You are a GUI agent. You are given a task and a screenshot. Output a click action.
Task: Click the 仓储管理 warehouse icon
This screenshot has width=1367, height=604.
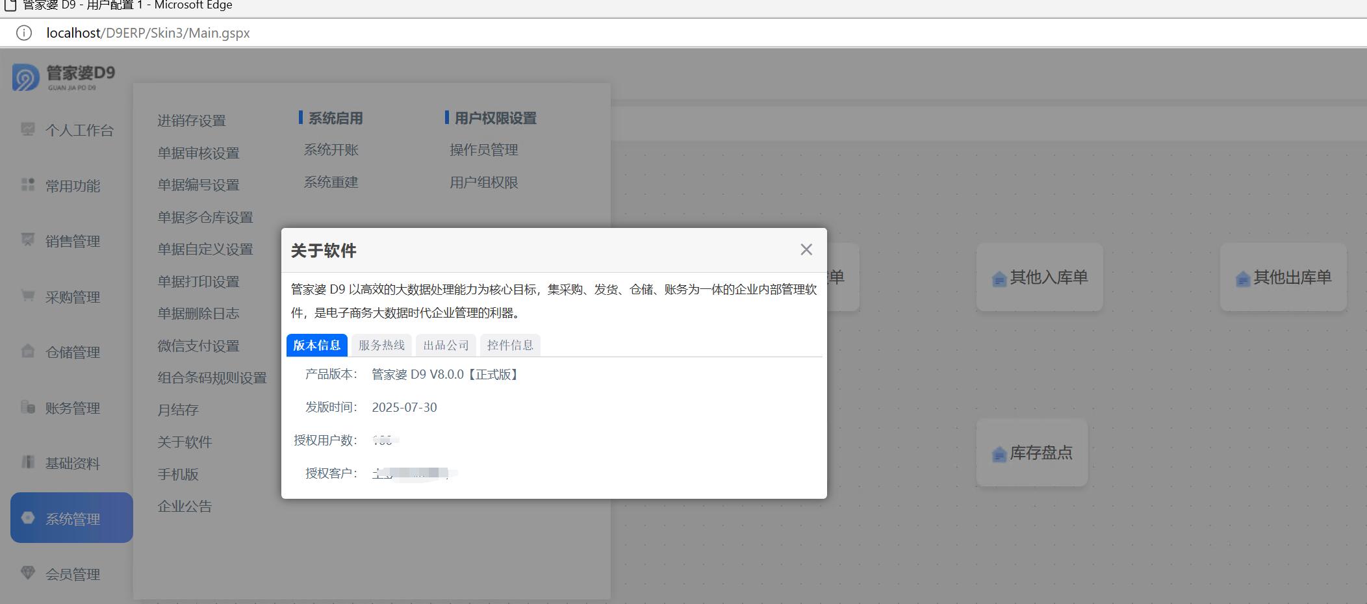tap(28, 351)
